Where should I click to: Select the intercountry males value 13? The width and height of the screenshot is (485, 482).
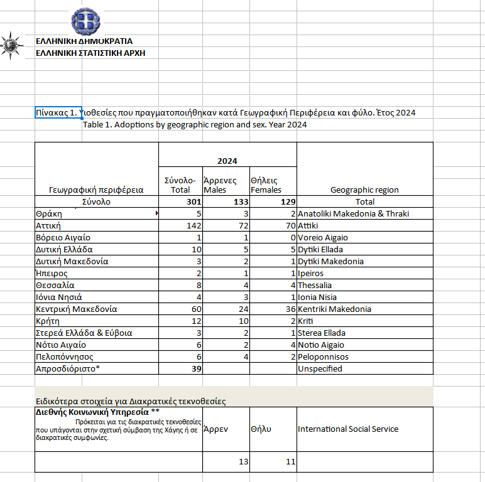click(226, 462)
